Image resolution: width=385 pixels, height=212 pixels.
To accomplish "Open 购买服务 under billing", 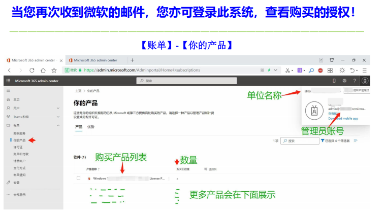I will (x=19, y=133).
